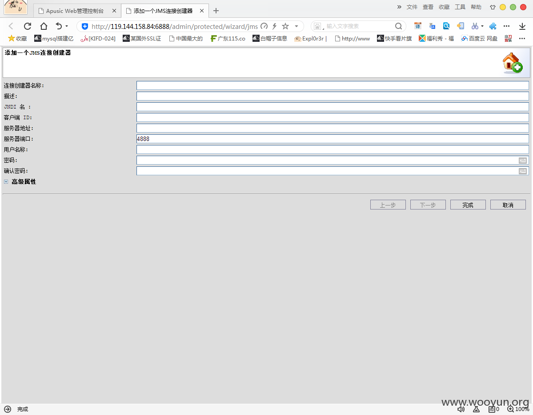Click the status bar volume speaker icon
Viewport: 533px width, 415px height.
461,410
